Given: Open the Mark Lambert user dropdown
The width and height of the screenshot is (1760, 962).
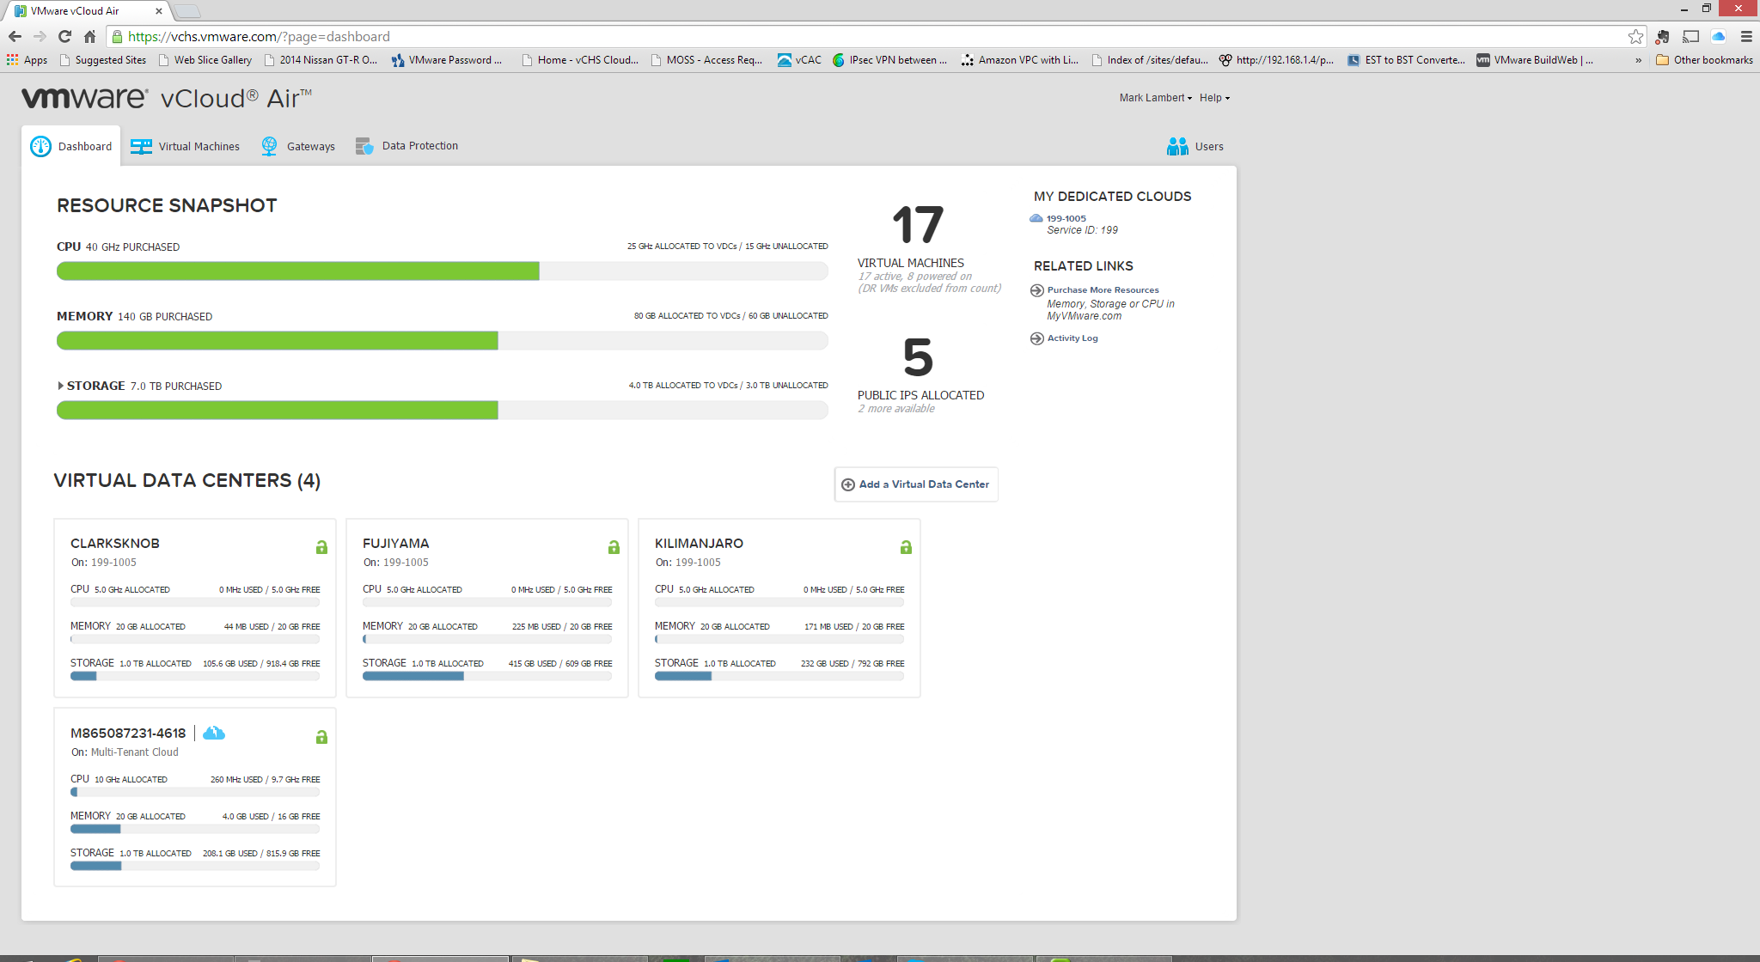Looking at the screenshot, I should pyautogui.click(x=1155, y=98).
